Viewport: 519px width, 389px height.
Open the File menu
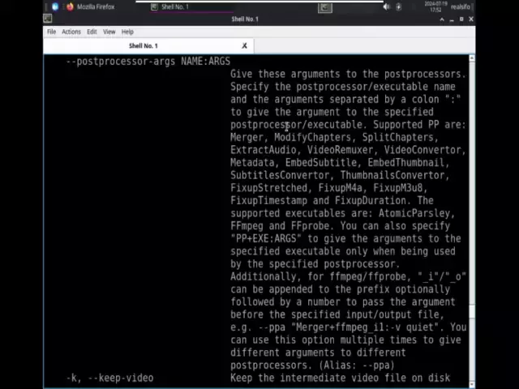coord(51,32)
